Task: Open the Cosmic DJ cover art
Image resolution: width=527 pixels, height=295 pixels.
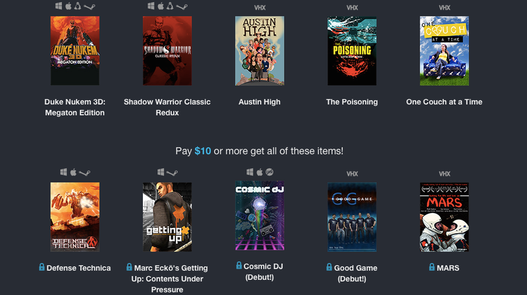Action: tap(260, 216)
